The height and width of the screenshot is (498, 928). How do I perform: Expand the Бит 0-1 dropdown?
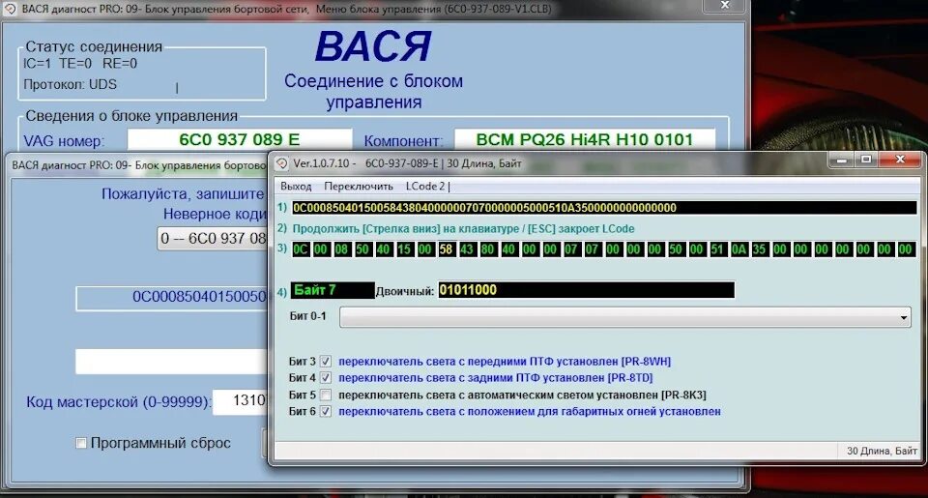[903, 317]
